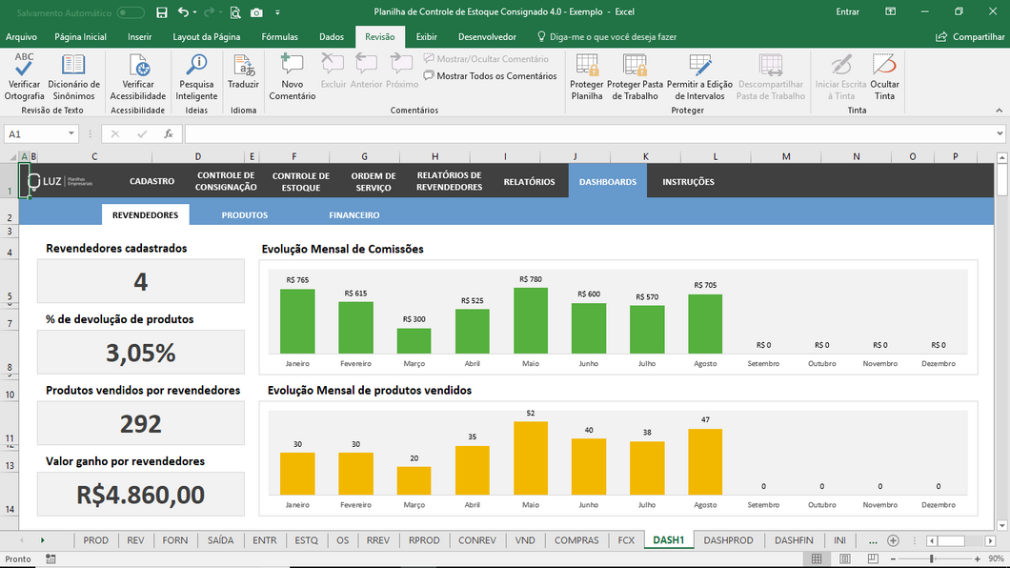
Task: Open the undo history dropdown arrow
Action: (x=195, y=12)
